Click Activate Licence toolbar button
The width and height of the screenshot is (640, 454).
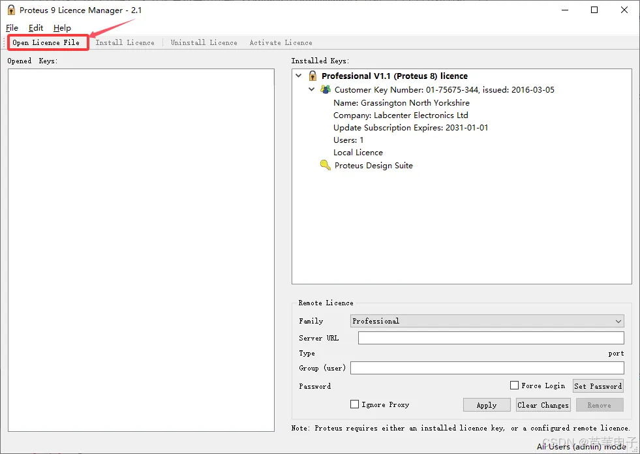point(281,42)
